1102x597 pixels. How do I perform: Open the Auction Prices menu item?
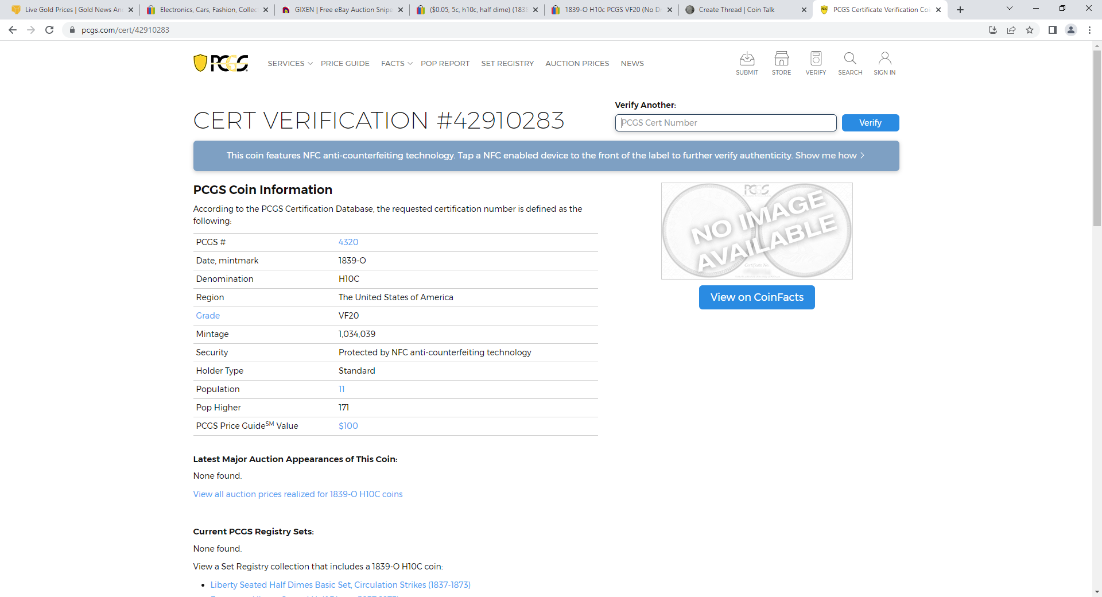coord(577,63)
